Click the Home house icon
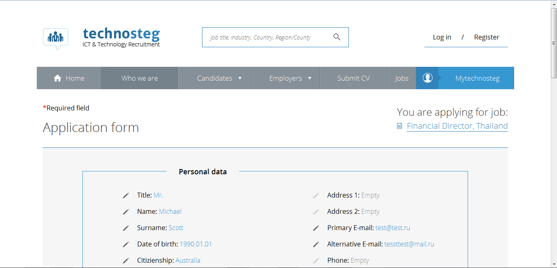The width and height of the screenshot is (557, 268). point(58,78)
